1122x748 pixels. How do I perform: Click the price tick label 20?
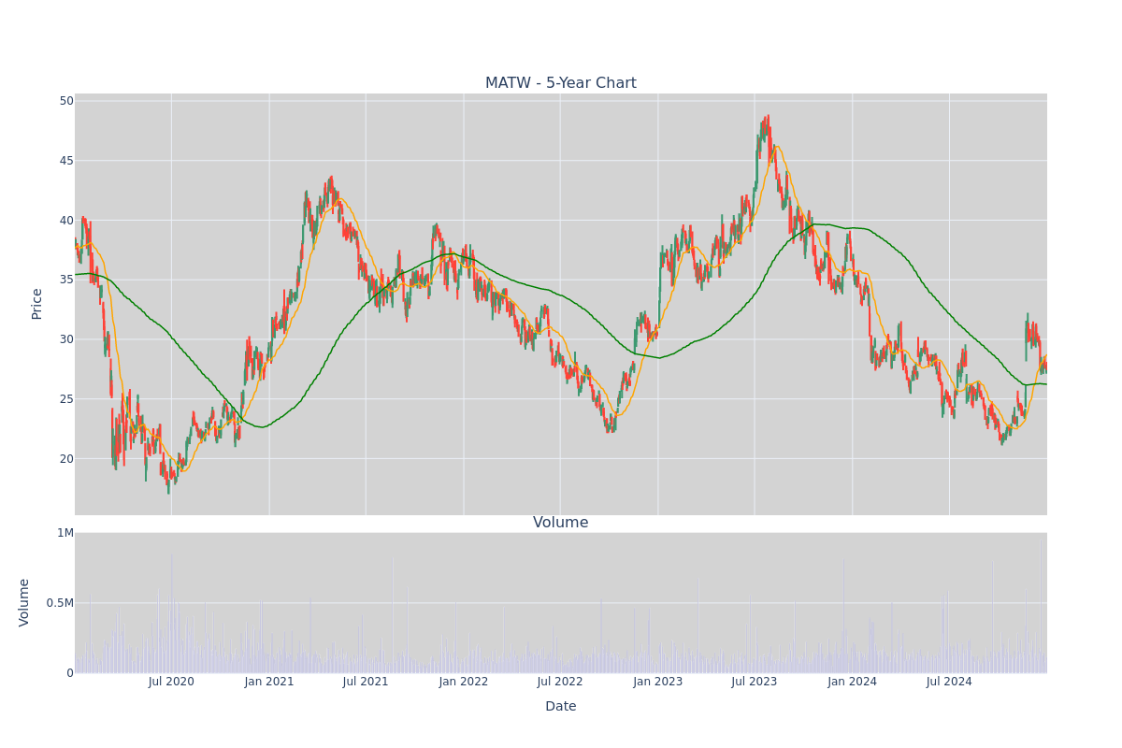point(66,459)
